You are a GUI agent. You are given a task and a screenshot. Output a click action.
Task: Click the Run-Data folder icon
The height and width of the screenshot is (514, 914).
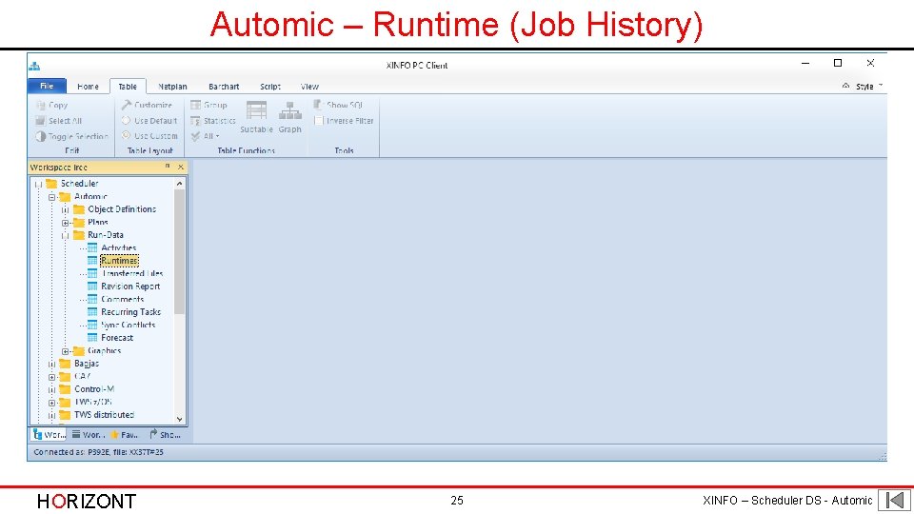(x=79, y=235)
